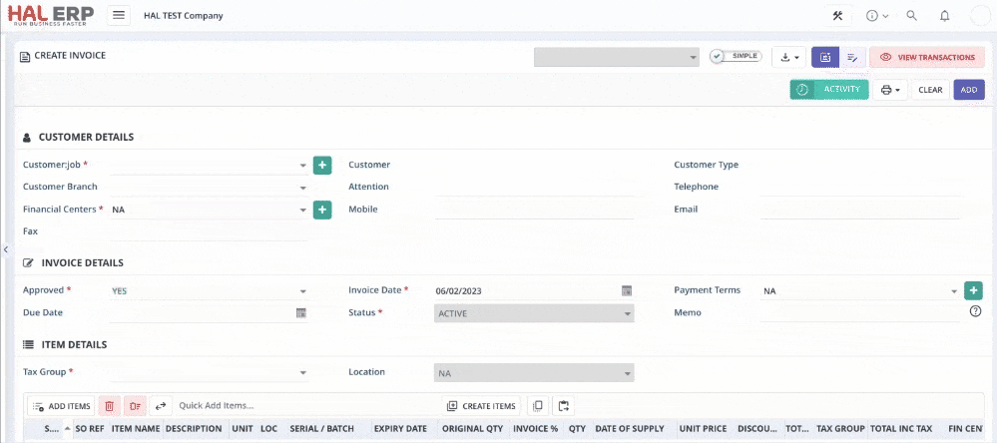Toggle the SIMPLE mode switch

point(736,57)
